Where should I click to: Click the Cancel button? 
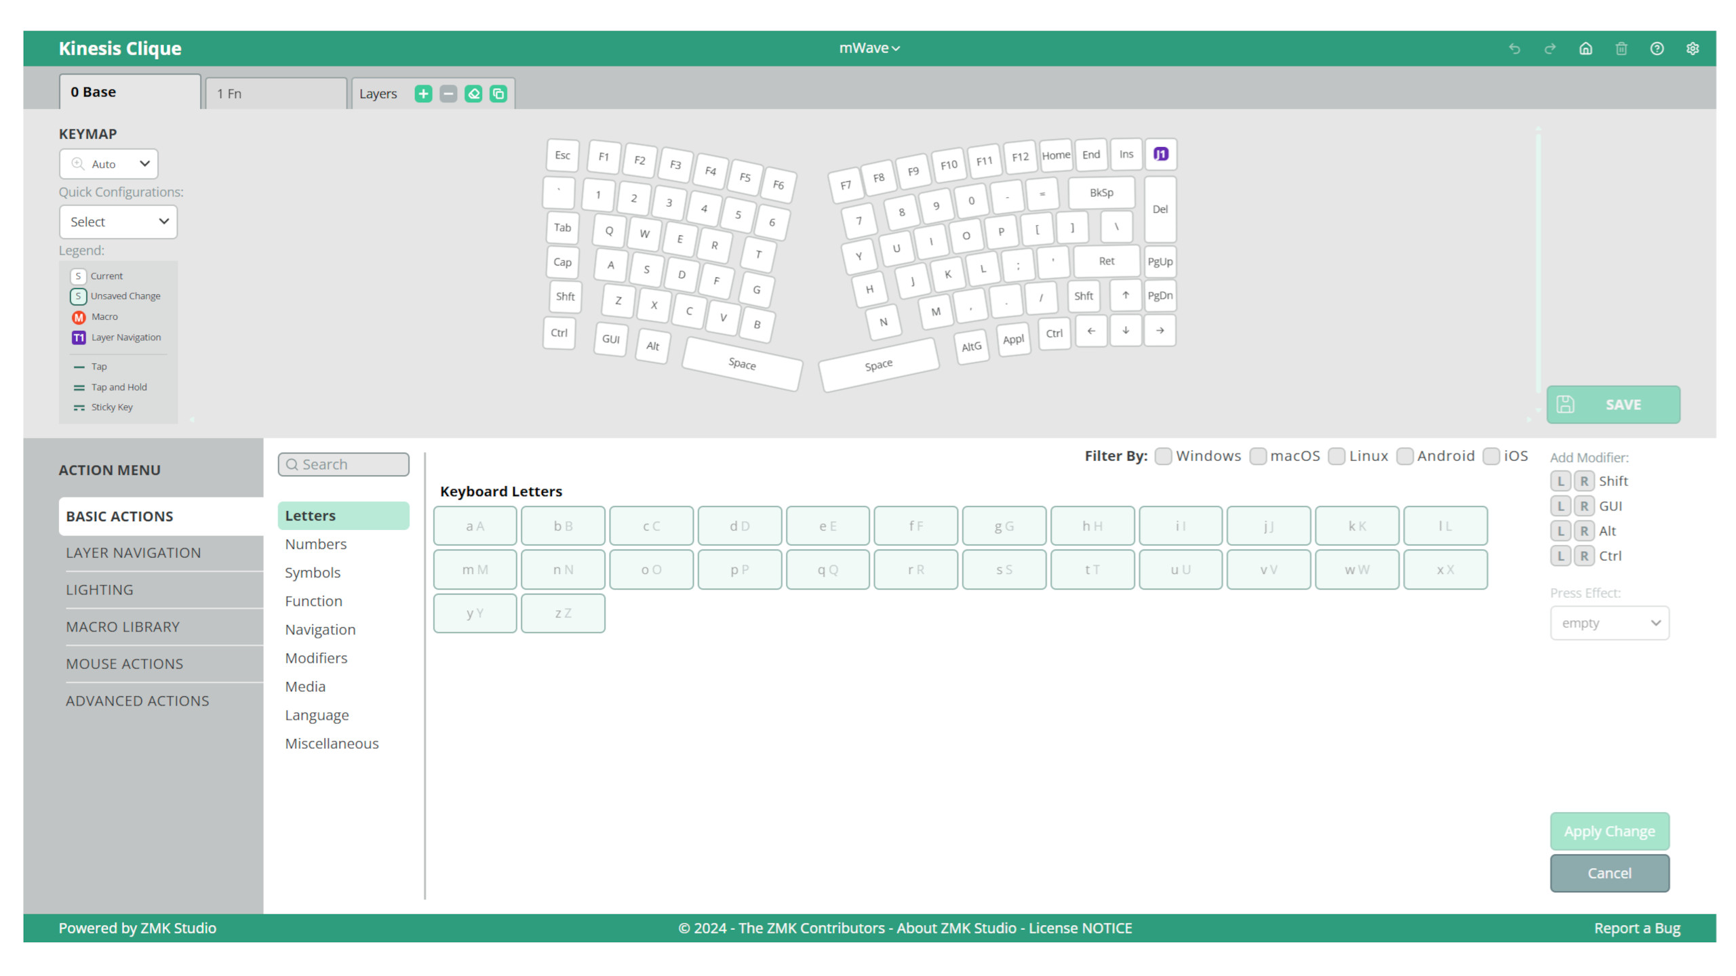coord(1609,873)
